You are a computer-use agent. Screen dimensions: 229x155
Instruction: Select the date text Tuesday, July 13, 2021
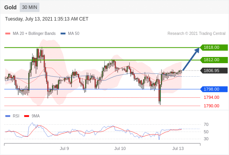click(x=29, y=19)
